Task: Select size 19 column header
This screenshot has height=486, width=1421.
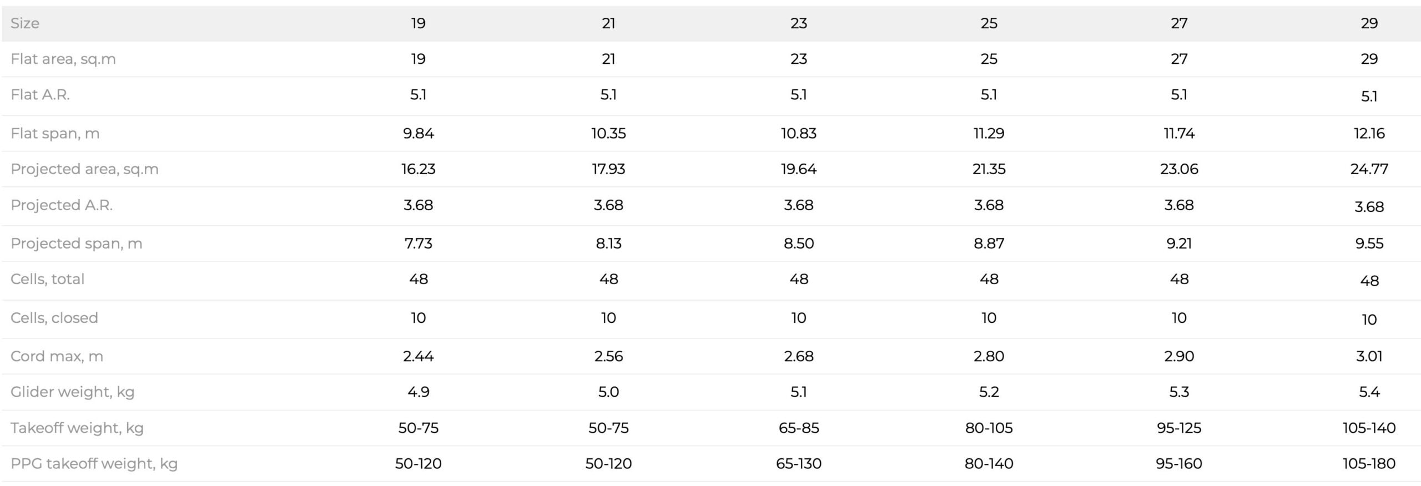Action: (x=418, y=23)
